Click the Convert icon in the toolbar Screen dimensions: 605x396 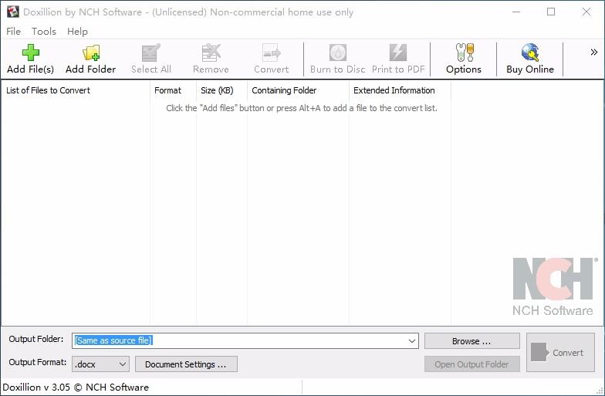[272, 52]
